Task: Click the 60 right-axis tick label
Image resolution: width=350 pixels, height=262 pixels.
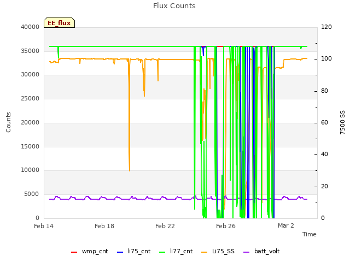Action: tap(324, 122)
